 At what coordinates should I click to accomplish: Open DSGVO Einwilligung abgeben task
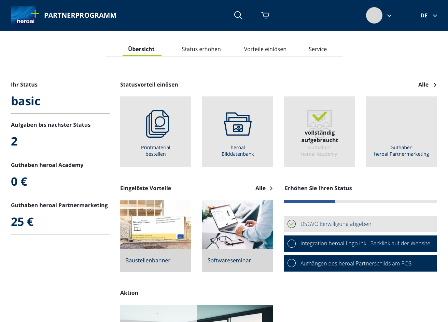coord(361,224)
